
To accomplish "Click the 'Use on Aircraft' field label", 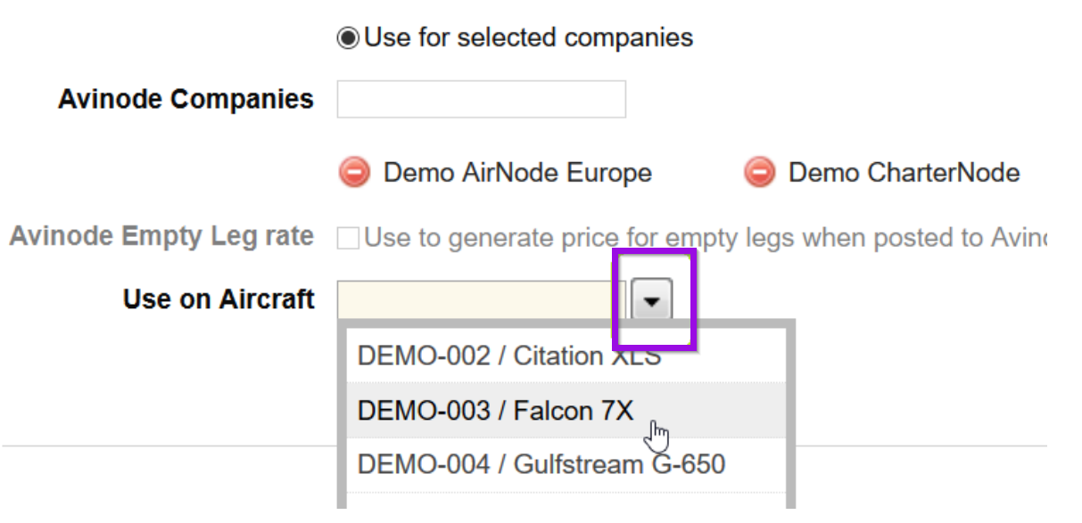I will click(219, 299).
